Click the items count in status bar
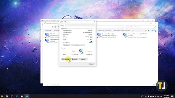Screen dimensions: 175x98 46,85
